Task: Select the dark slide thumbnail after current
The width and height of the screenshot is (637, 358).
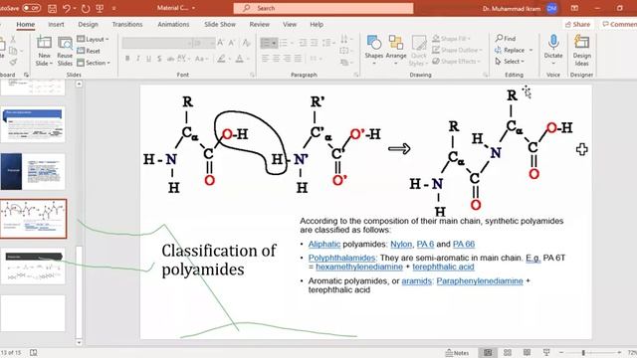Action: tap(33, 266)
